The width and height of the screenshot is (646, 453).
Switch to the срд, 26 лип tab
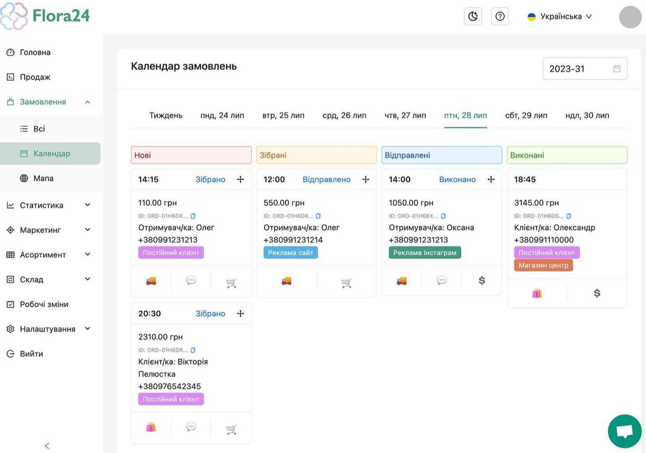345,116
